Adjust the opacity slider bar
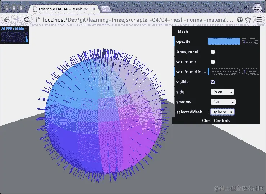266x194 pixels. pos(224,41)
